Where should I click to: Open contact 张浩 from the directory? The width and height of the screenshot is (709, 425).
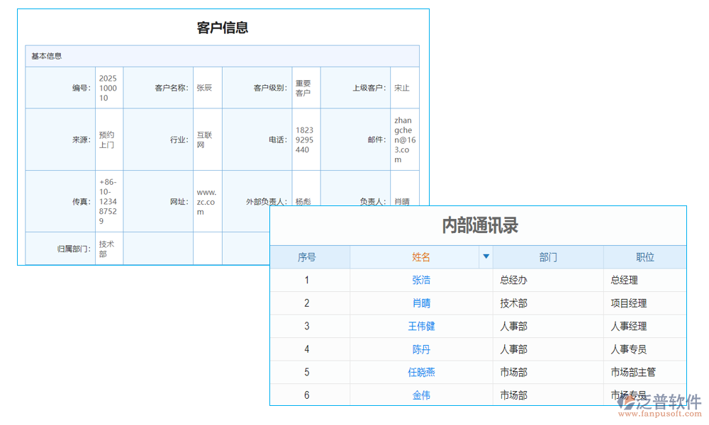tap(421, 280)
